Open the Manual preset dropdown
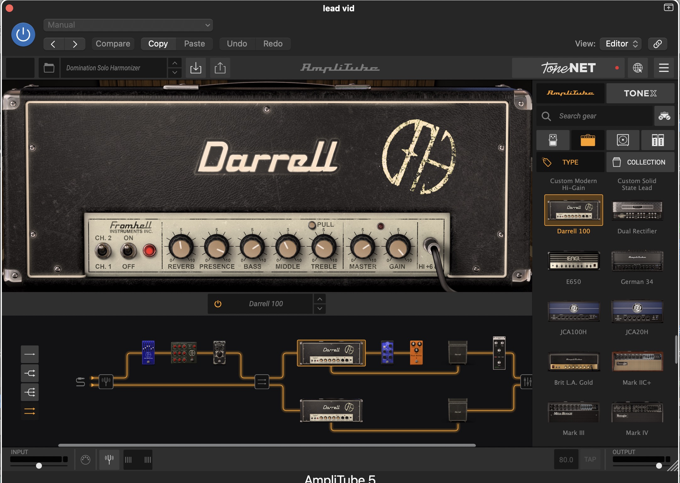The height and width of the screenshot is (483, 680). (x=128, y=25)
